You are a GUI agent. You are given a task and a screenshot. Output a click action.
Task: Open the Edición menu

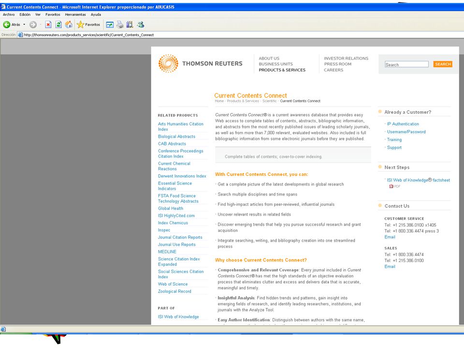coord(25,14)
